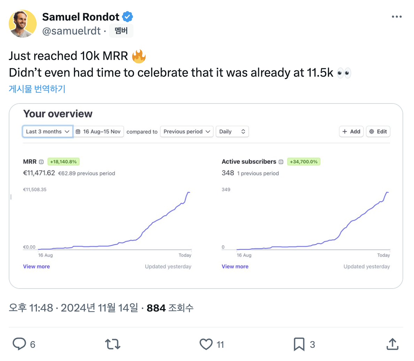Click the info icon beside Active subscribers
414x361 pixels.
pos(281,161)
